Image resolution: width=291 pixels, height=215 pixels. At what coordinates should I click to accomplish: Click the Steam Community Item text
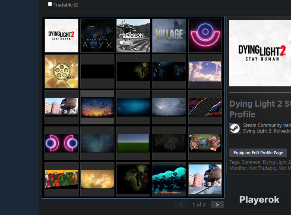point(267,125)
